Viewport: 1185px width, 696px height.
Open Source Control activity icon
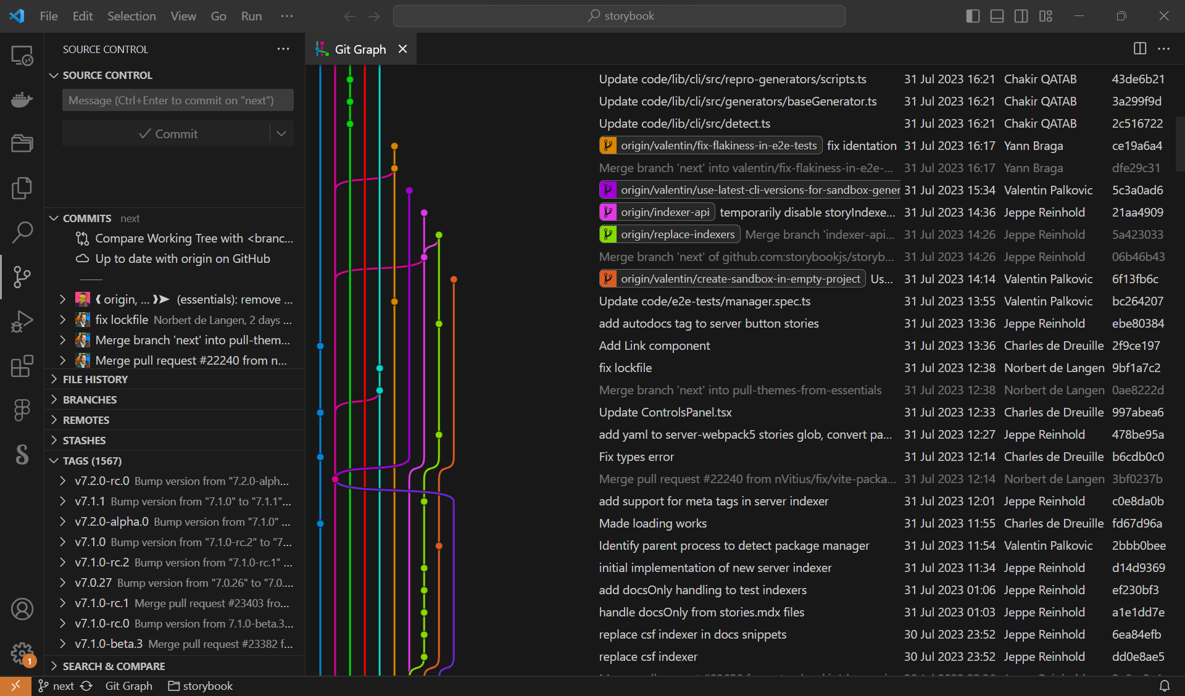coord(22,277)
